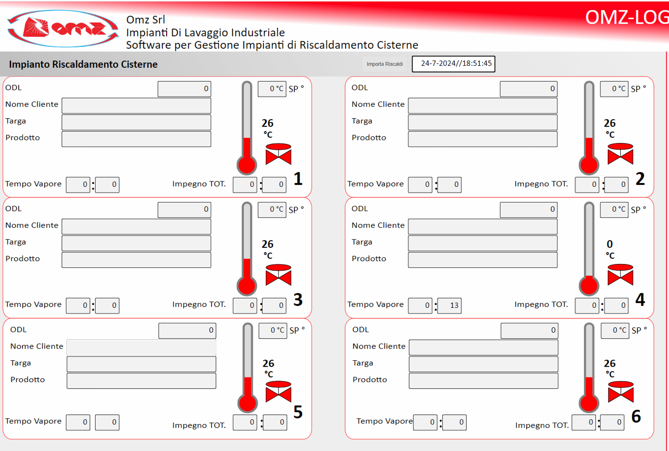The image size is (669, 451).
Task: Select the ODL field of tank 5
Action: point(187,331)
